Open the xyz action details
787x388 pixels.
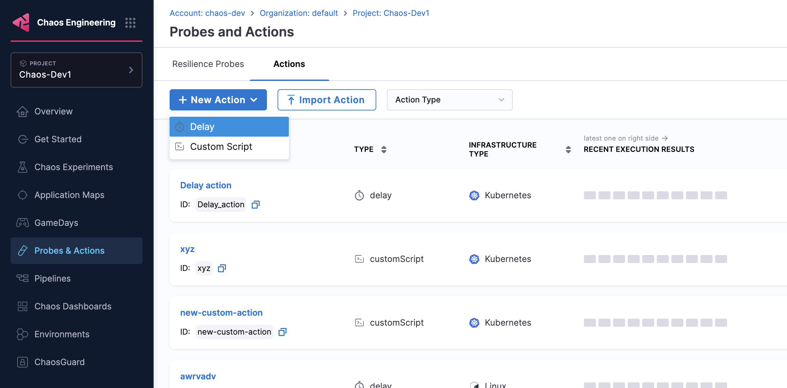(x=187, y=249)
